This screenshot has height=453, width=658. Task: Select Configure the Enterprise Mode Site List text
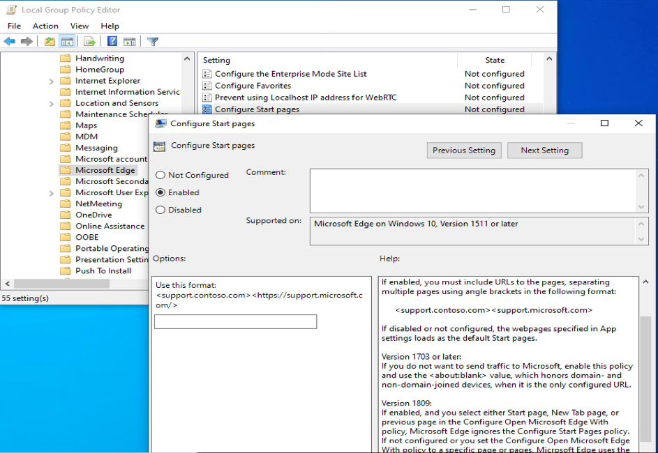coord(291,74)
